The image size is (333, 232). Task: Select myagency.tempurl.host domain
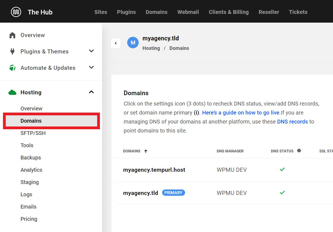pyautogui.click(x=154, y=170)
